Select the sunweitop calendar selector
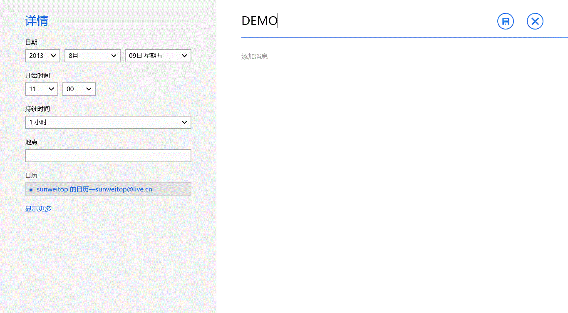Screen dimensions: 568x313 tap(108, 189)
